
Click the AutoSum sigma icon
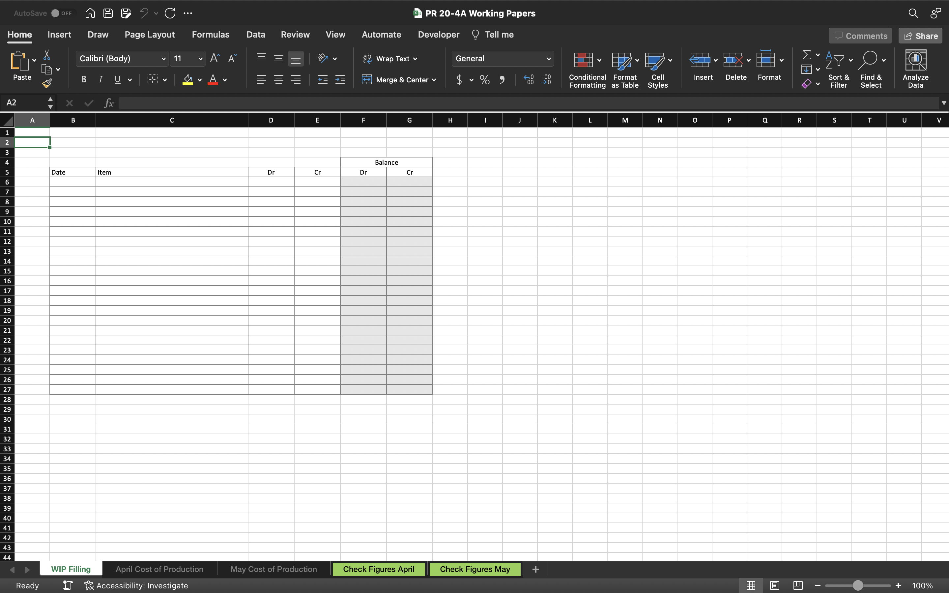click(x=806, y=54)
